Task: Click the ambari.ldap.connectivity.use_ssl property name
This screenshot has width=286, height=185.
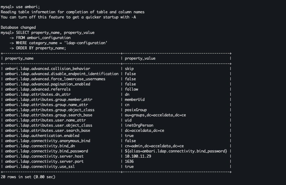Action: click(40, 167)
